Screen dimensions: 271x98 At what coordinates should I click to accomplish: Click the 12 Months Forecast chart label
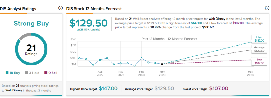pyautogui.click(x=182, y=39)
